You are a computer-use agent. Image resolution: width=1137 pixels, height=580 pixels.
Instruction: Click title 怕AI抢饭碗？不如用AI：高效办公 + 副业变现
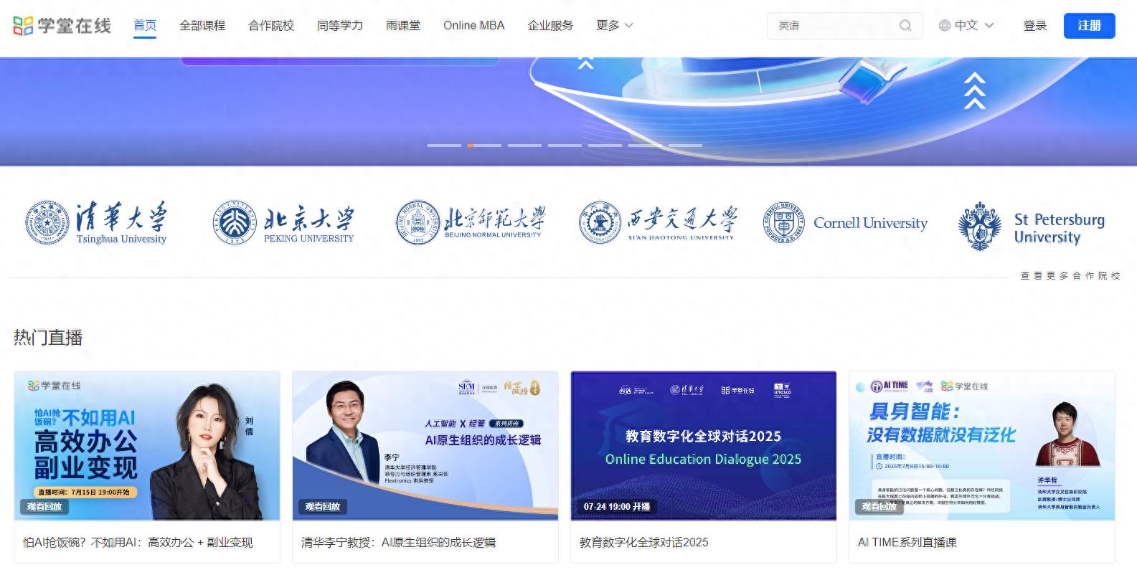(138, 543)
